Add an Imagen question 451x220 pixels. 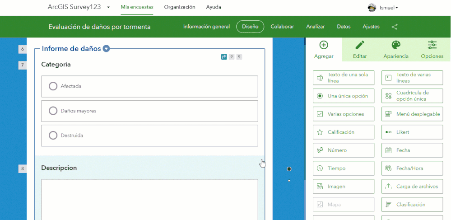(344, 187)
